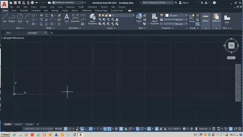The height and width of the screenshot is (137, 243).
Task: Open the Express menu
Action: 122,7
